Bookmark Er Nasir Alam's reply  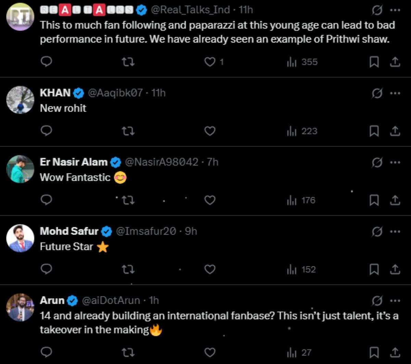pyautogui.click(x=374, y=200)
